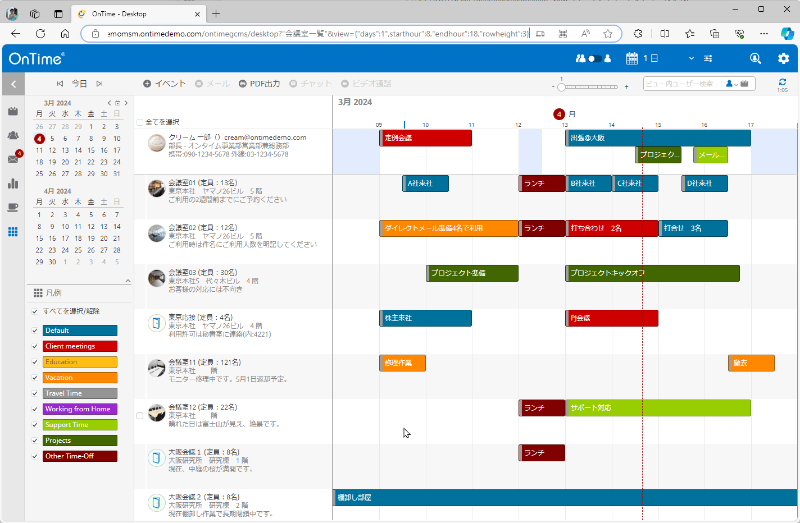Click the refresh sync icon
This screenshot has width=800, height=523.
[782, 82]
